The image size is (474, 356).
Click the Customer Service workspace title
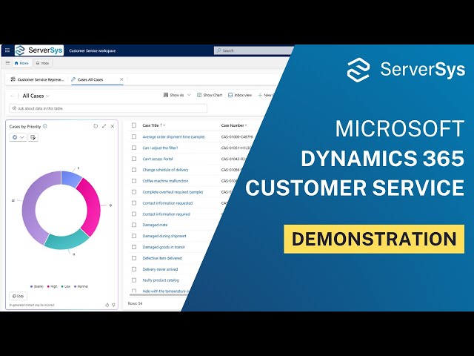point(92,50)
